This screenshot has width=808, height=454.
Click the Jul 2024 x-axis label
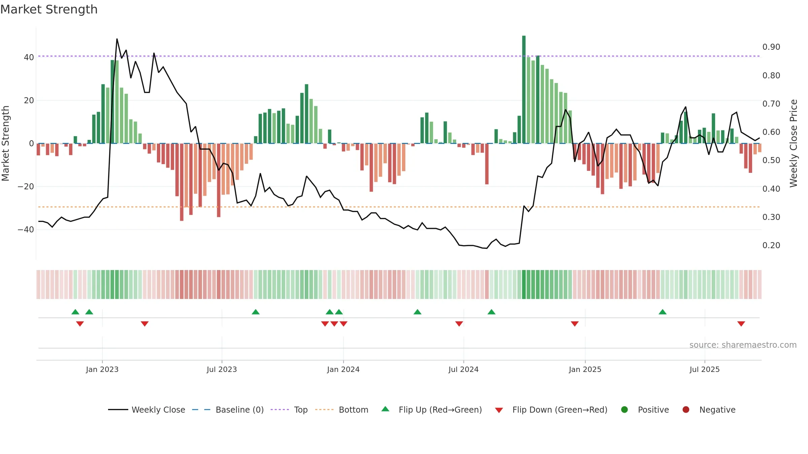tap(463, 369)
